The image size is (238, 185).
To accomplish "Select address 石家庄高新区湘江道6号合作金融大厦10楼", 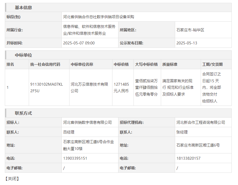I will click(x=89, y=145).
